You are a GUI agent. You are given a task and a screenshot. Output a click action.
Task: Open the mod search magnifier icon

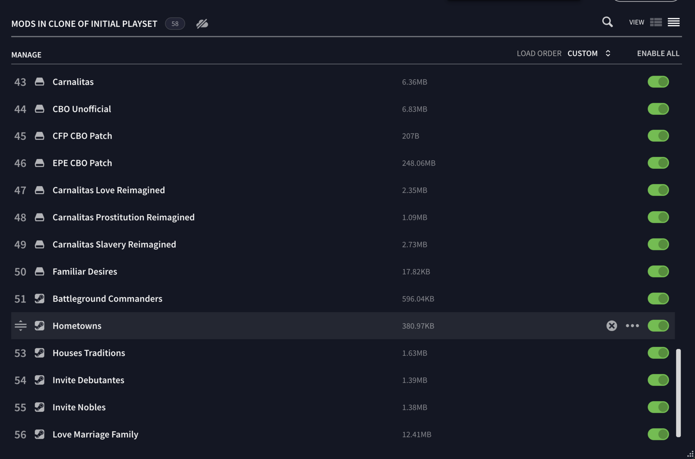pyautogui.click(x=607, y=22)
